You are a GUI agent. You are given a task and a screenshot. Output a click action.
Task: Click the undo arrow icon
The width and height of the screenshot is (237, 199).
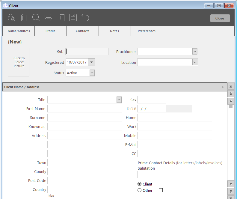click(x=85, y=18)
